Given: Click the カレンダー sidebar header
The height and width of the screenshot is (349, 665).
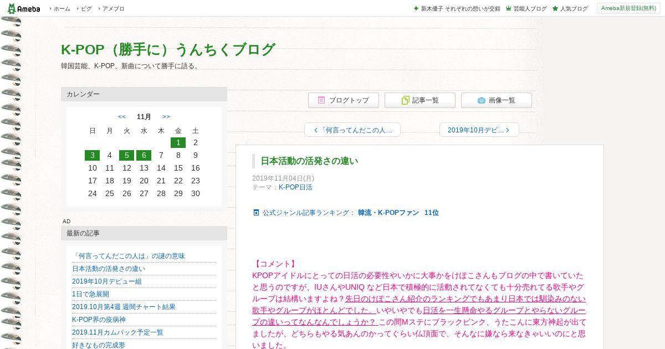Looking at the screenshot, I should click(144, 94).
